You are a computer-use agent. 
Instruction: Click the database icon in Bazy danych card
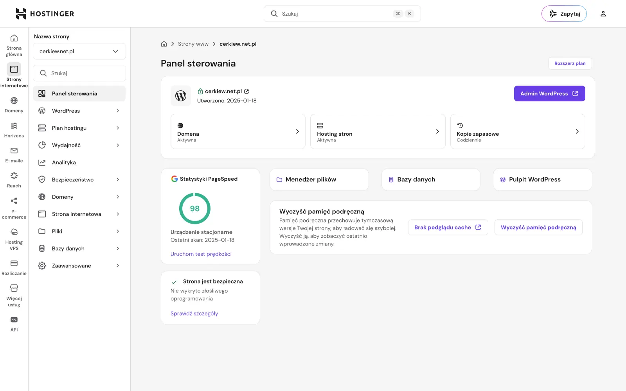click(x=391, y=179)
